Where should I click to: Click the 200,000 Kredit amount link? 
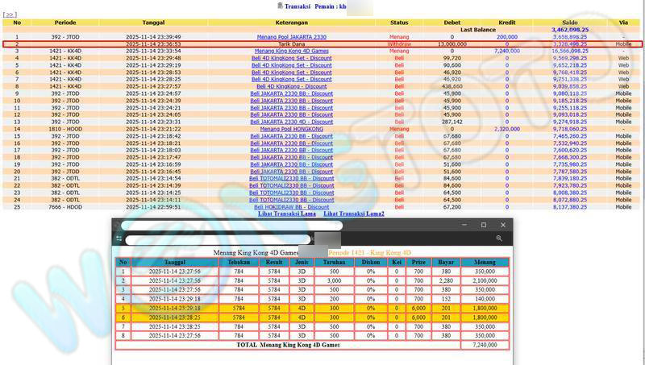pyautogui.click(x=506, y=37)
